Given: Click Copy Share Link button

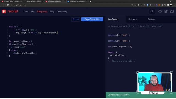Looking at the screenshot, I should click(92, 19).
